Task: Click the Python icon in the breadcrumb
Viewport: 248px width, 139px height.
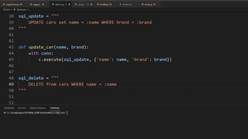Action: pyautogui.click(x=15, y=10)
